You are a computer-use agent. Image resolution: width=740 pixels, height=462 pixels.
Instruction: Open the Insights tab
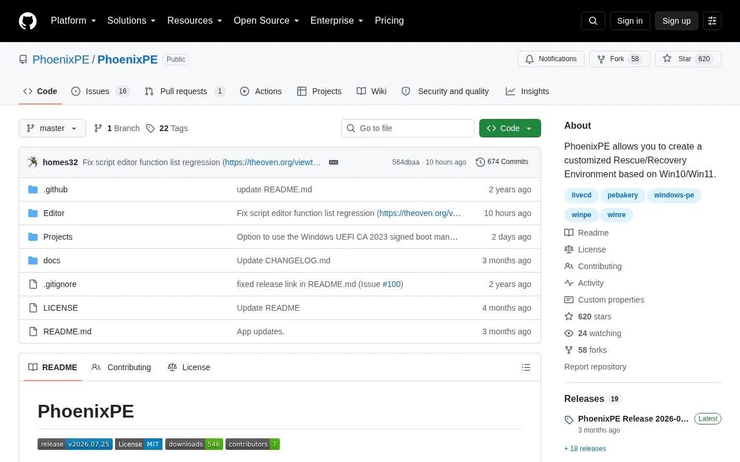(x=527, y=91)
